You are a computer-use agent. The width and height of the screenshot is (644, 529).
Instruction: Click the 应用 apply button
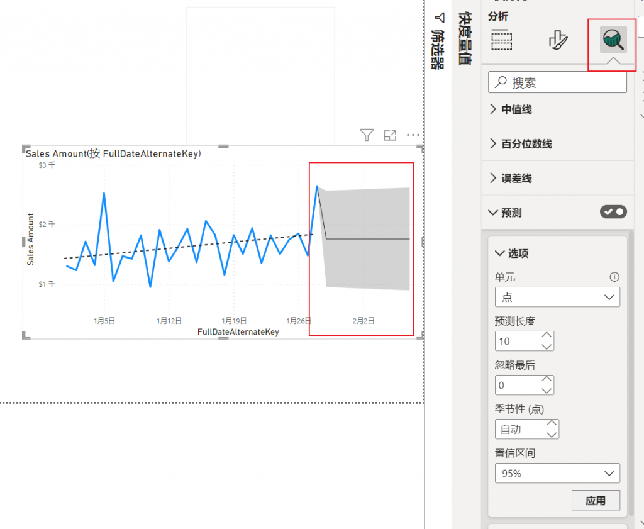click(595, 501)
